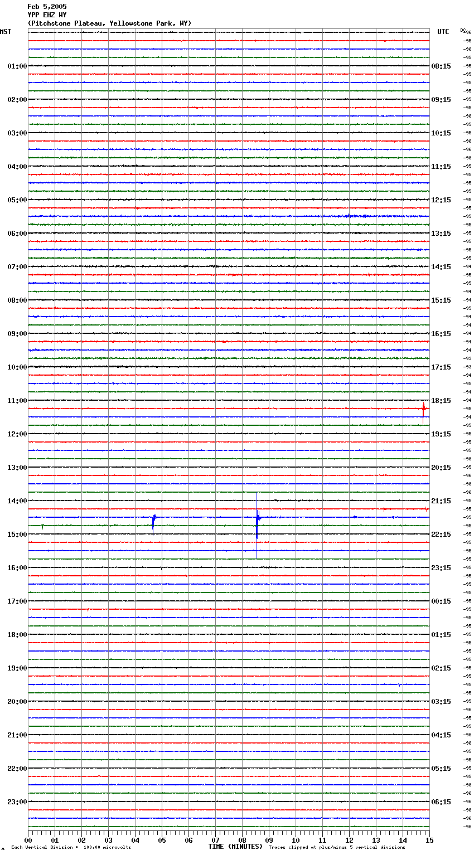Click the 04:15 UTC time label
The height and width of the screenshot is (855, 474).
tap(441, 735)
